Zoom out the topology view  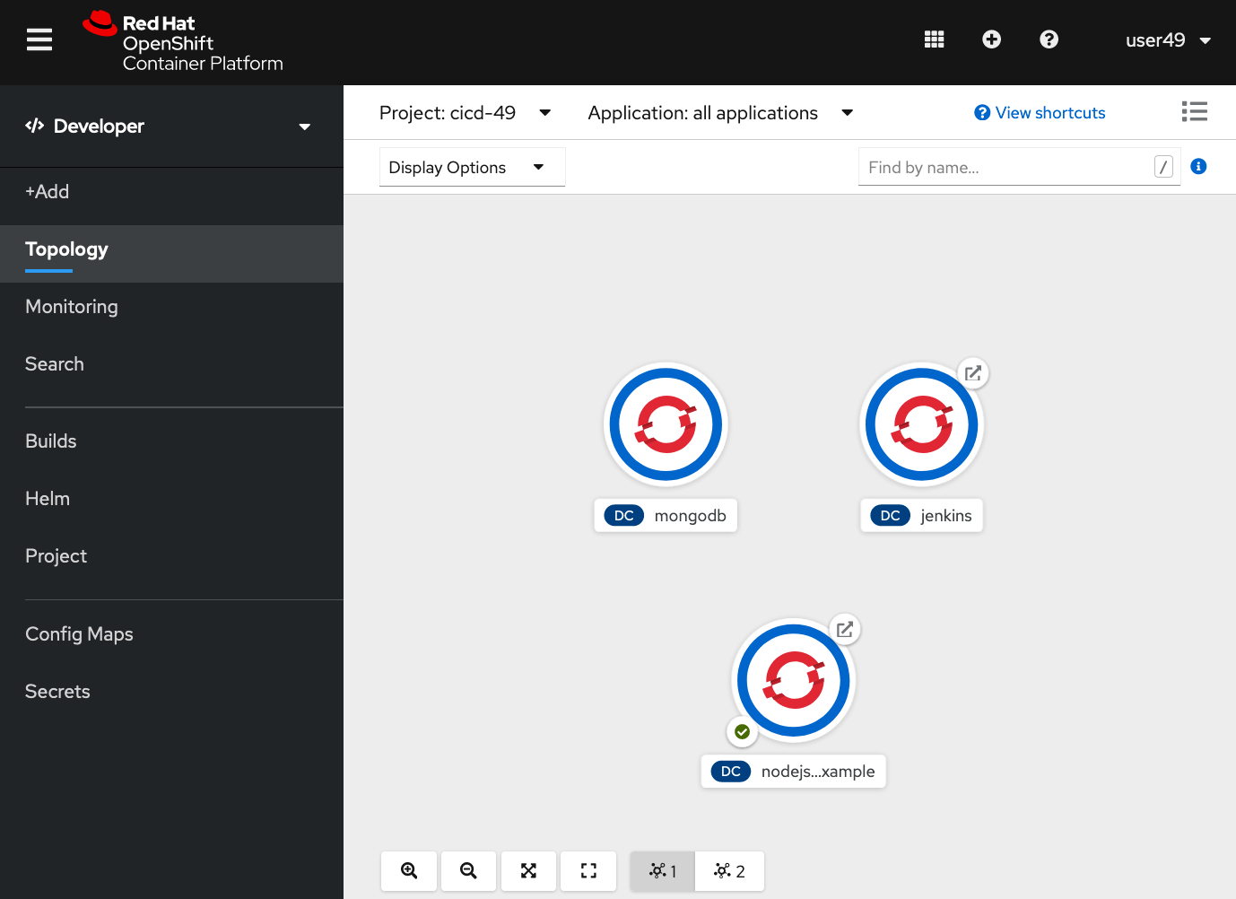pyautogui.click(x=468, y=871)
